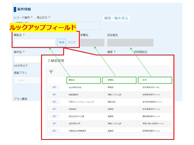194x145 pixels.
Task: Select the 寺島総合法律事務所 cell
Action: point(78,131)
